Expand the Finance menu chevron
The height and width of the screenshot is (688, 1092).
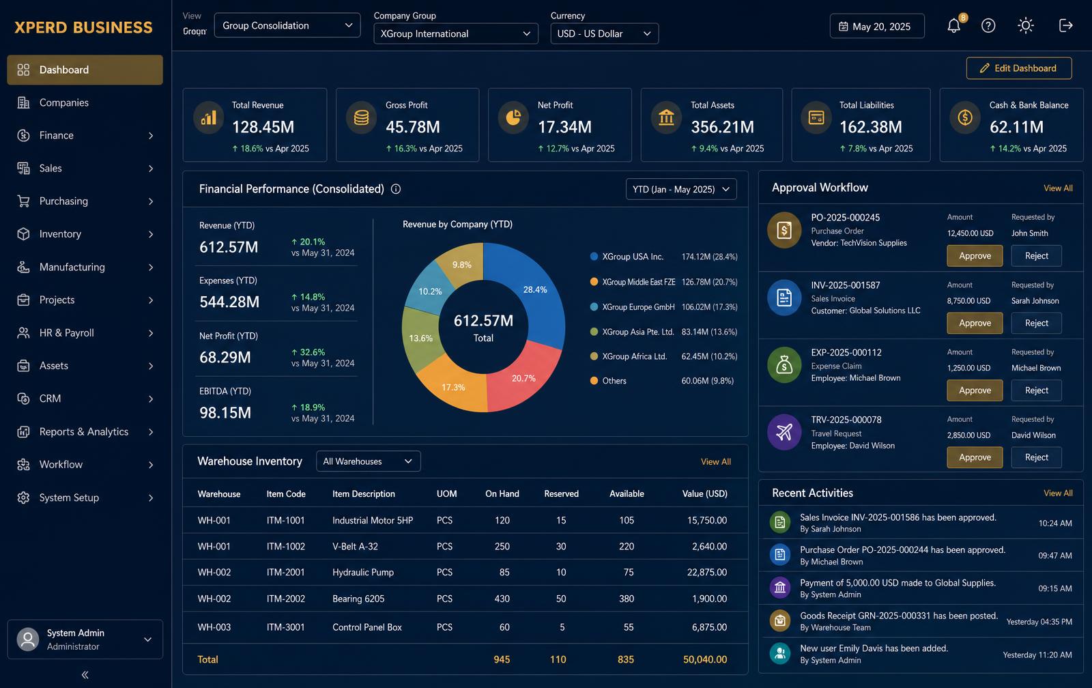coord(151,136)
